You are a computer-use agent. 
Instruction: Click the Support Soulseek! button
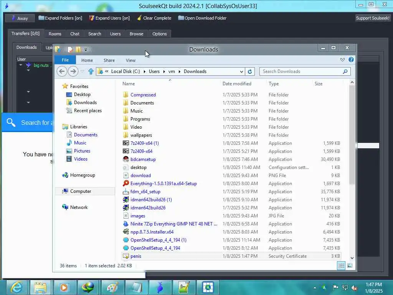[x=372, y=18]
